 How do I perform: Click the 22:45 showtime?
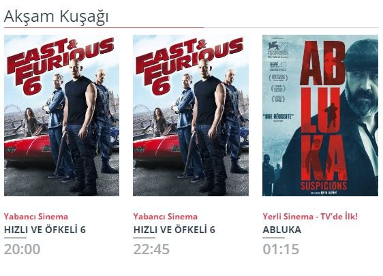pyautogui.click(x=151, y=249)
